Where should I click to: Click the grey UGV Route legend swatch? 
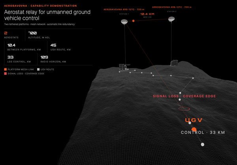(x=38, y=69)
